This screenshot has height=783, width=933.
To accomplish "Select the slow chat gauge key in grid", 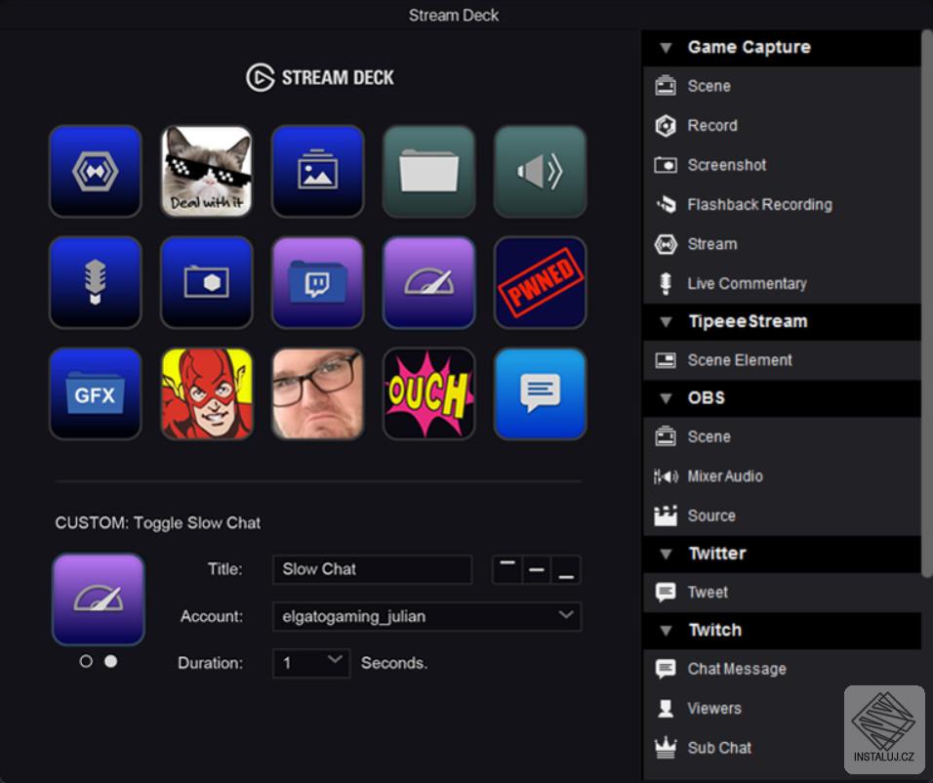I will [429, 282].
